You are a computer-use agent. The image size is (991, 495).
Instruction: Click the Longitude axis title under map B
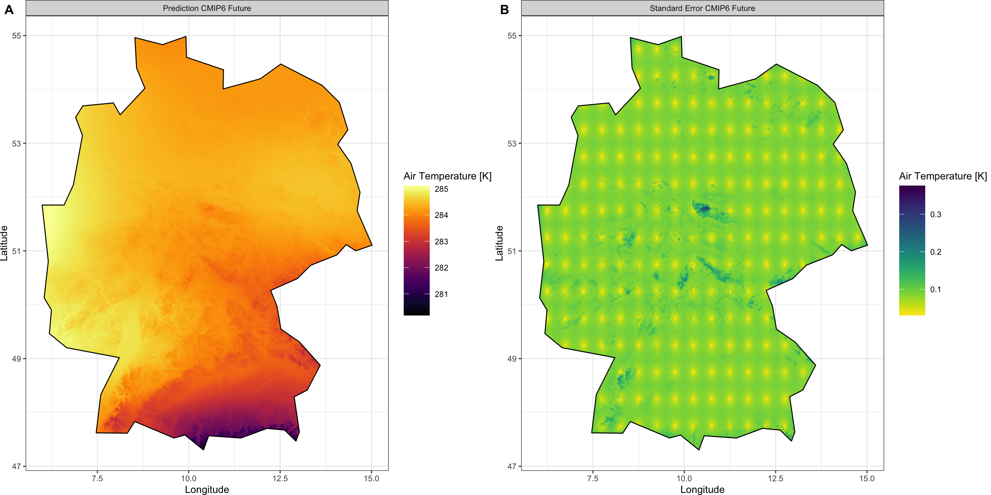click(x=702, y=489)
